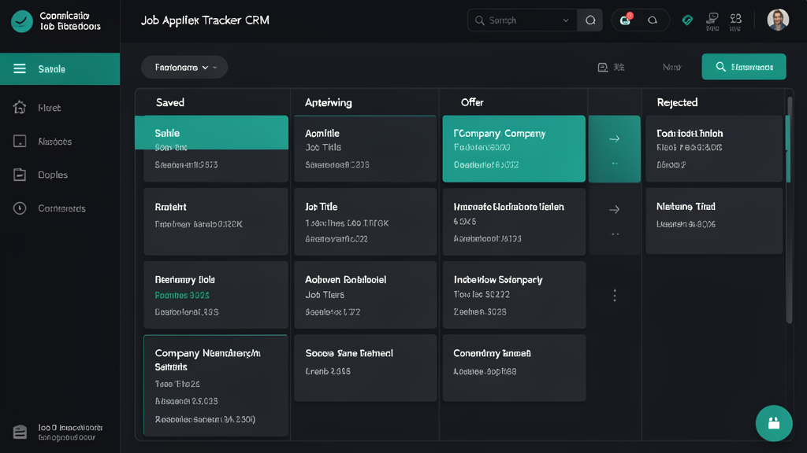Open the Netwing Tired rejected card
807x453 pixels.
(x=714, y=221)
